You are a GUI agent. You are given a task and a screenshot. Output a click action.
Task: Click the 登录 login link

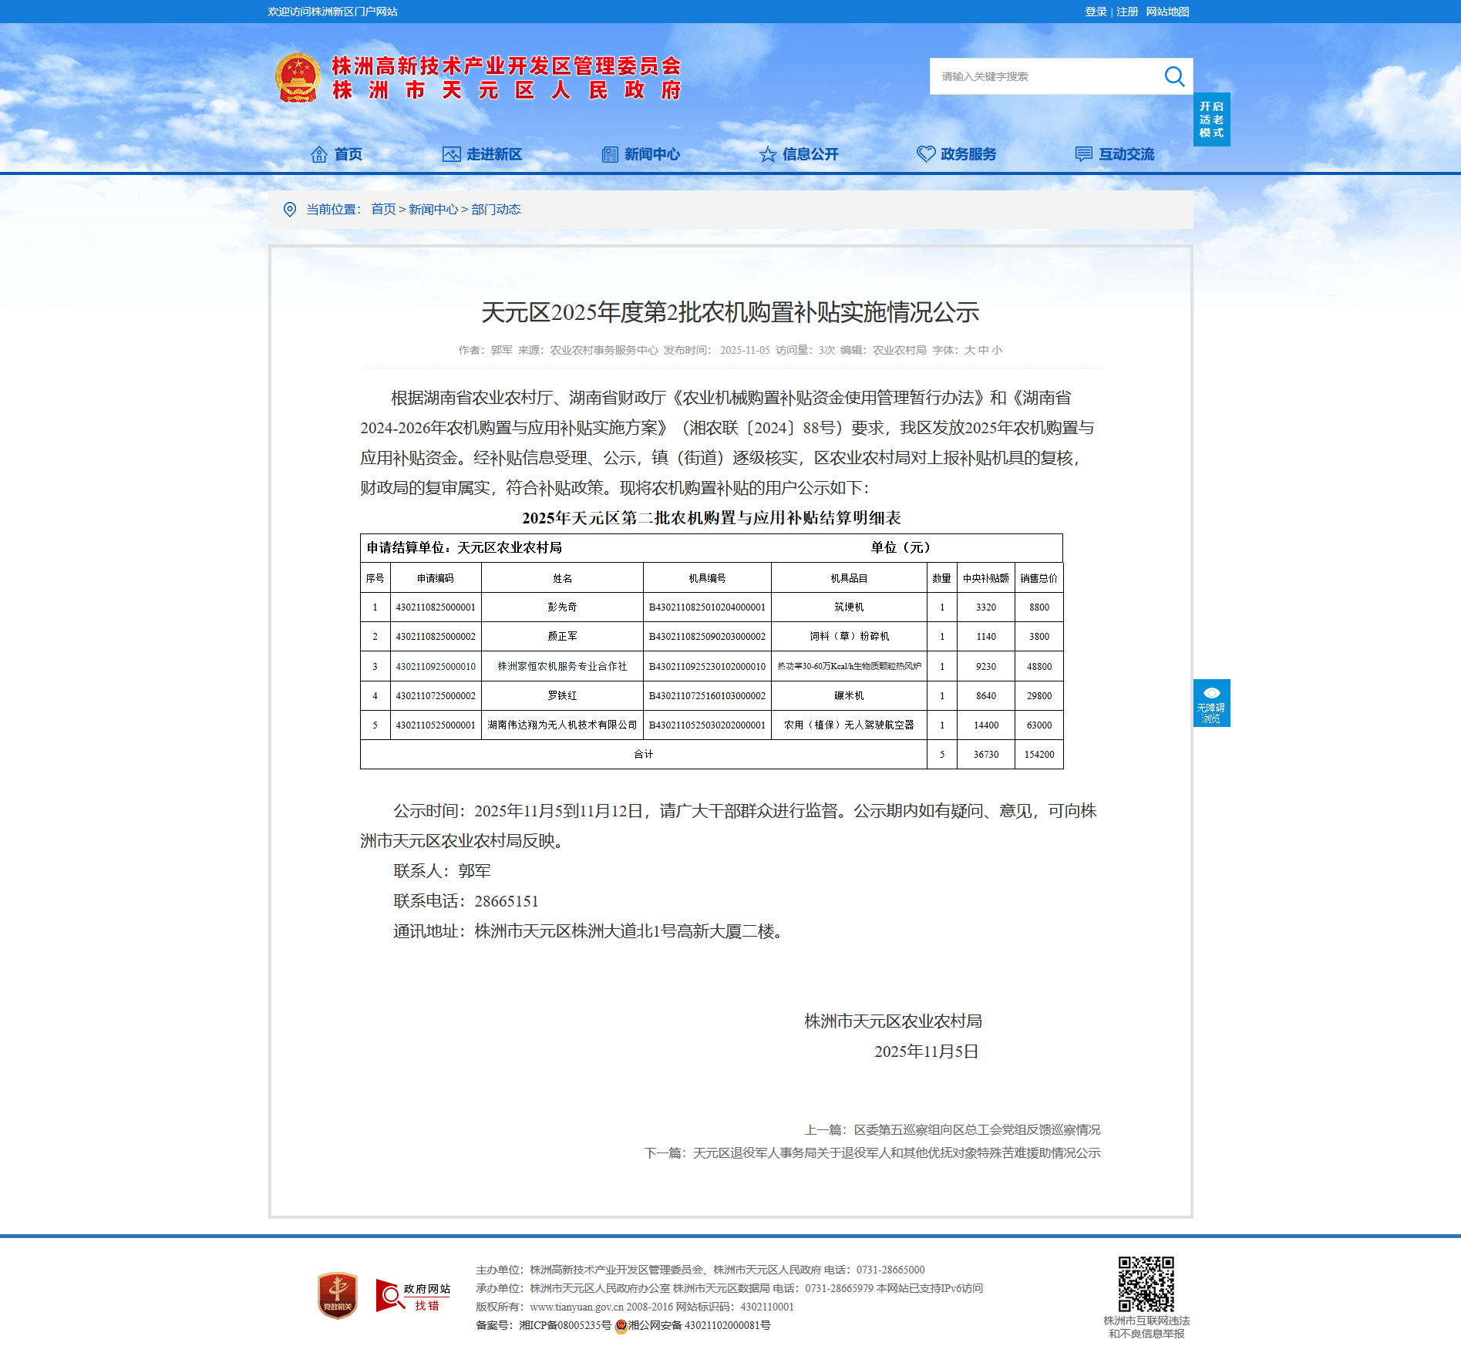point(1096,12)
